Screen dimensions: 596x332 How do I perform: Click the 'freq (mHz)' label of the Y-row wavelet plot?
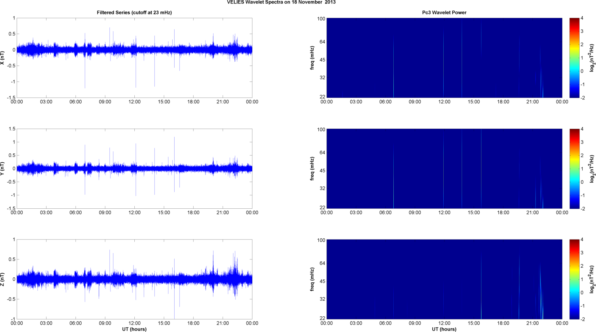(312, 169)
